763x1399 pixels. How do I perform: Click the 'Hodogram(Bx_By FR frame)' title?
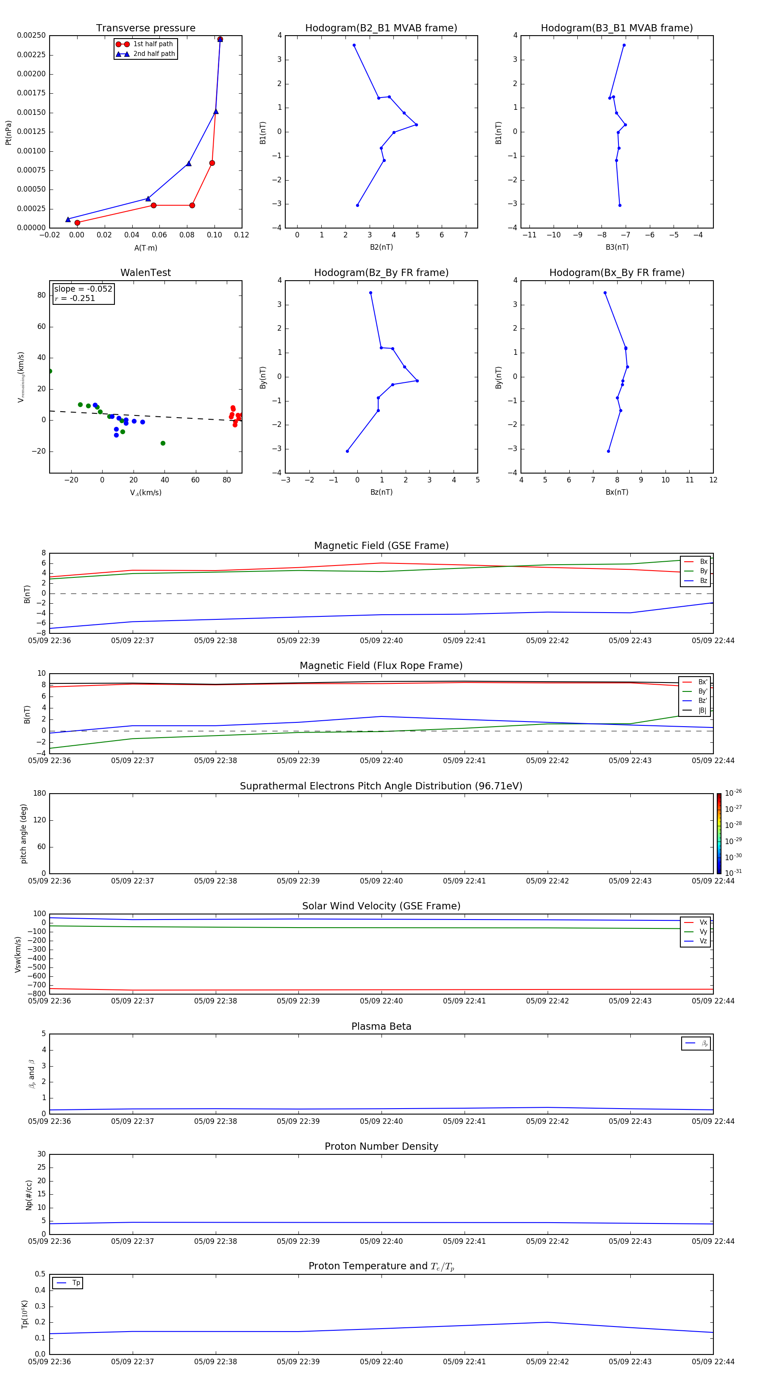pyautogui.click(x=617, y=273)
